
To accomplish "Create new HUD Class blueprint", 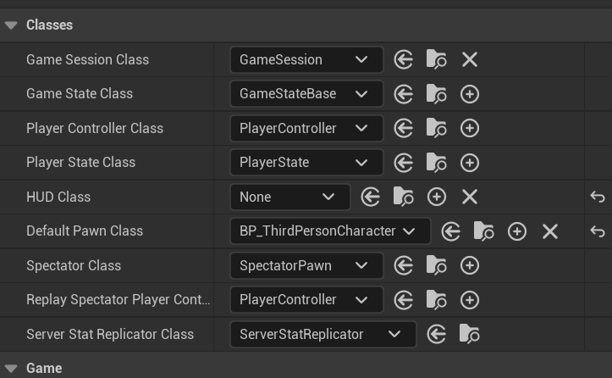I will (x=437, y=197).
